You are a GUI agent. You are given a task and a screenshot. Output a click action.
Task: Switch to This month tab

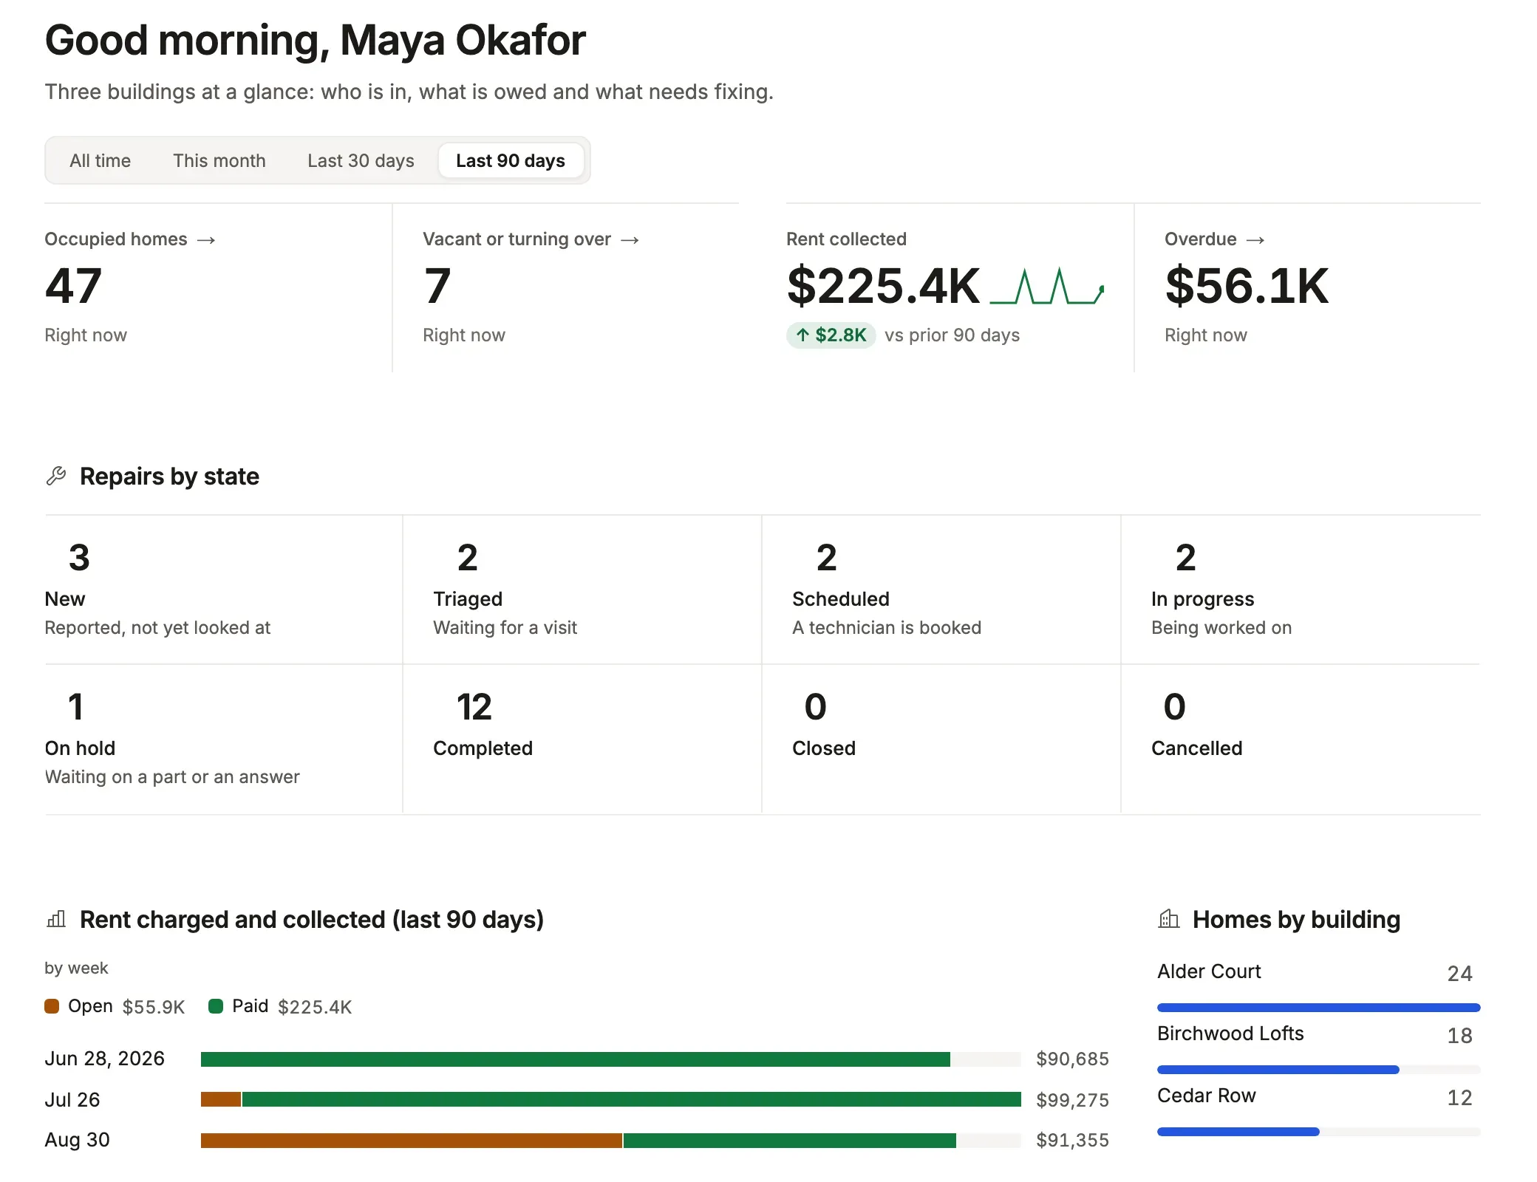click(219, 160)
